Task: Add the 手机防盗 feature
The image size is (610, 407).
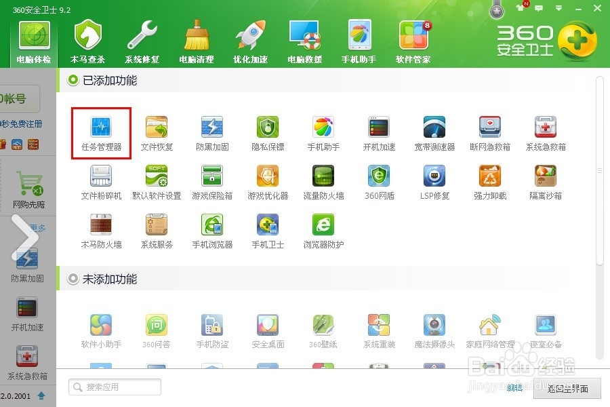Action: coord(212,331)
